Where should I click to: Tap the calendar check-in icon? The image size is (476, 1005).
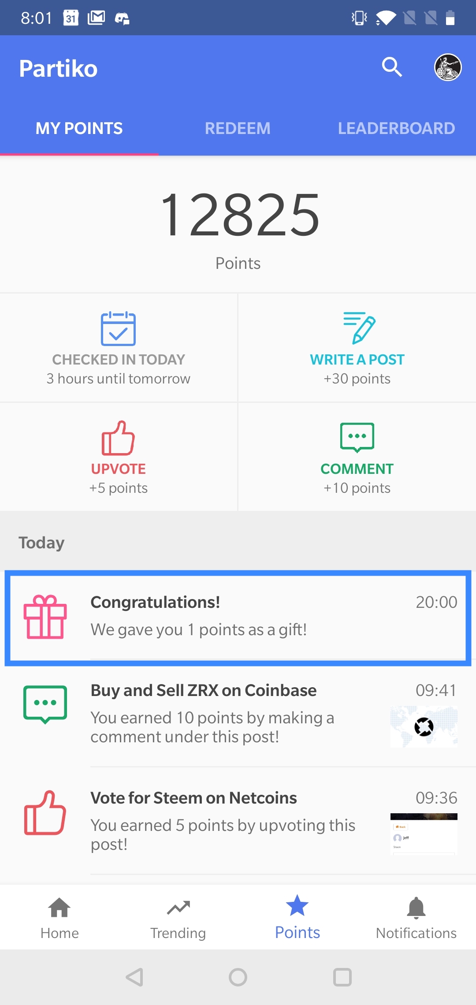point(118,329)
